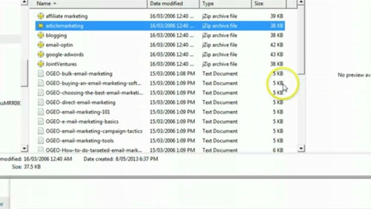Select the file name 'affiliate marketing'
The image size is (371, 209).
click(66, 16)
